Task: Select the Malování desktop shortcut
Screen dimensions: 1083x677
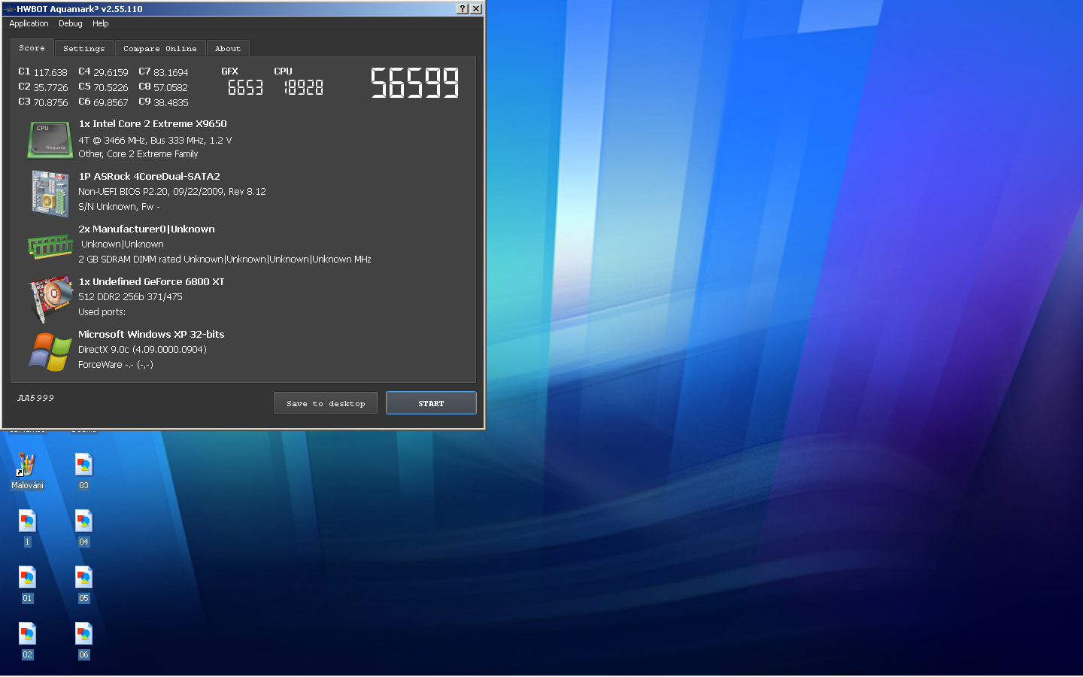Action: pos(27,472)
